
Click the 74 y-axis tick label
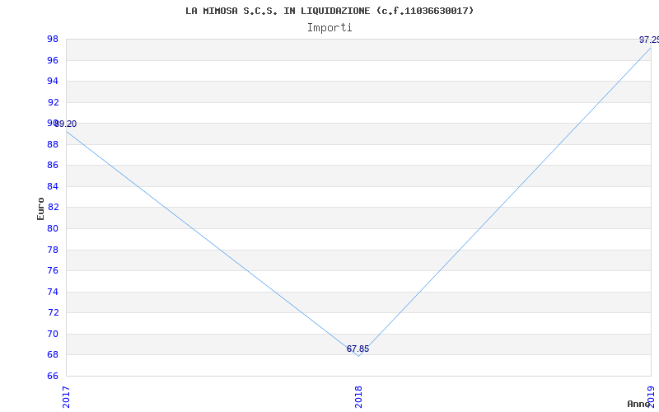(x=53, y=293)
